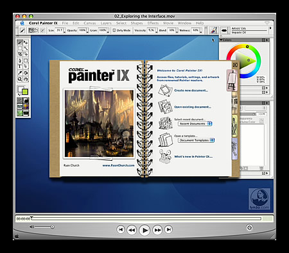Click the brush icon at the property bar's left end
This screenshot has width=289, height=253.
(22, 30)
